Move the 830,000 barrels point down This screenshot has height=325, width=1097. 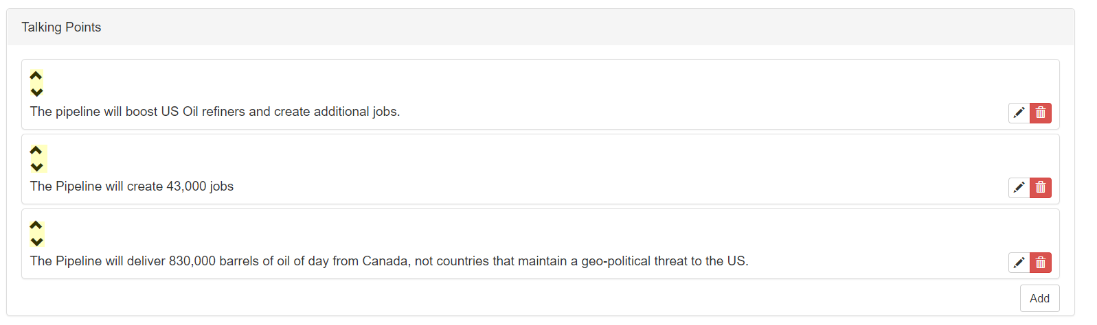coord(36,241)
